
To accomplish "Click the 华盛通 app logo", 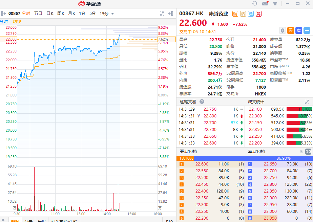I will coord(90,4).
